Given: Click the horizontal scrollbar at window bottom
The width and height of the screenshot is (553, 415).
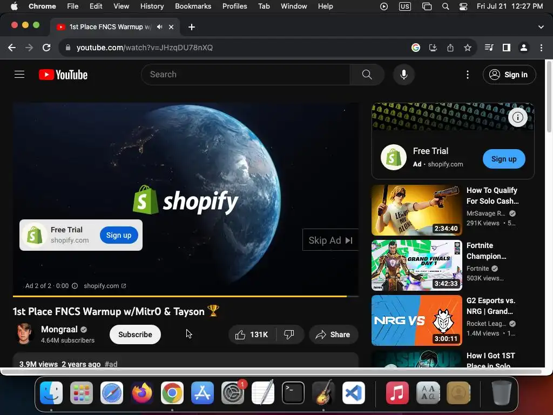Looking at the screenshot, I should coord(272,372).
